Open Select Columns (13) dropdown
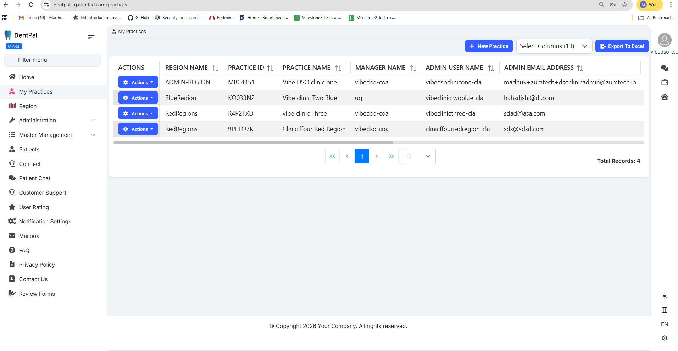Image resolution: width=678 pixels, height=351 pixels. click(x=554, y=46)
